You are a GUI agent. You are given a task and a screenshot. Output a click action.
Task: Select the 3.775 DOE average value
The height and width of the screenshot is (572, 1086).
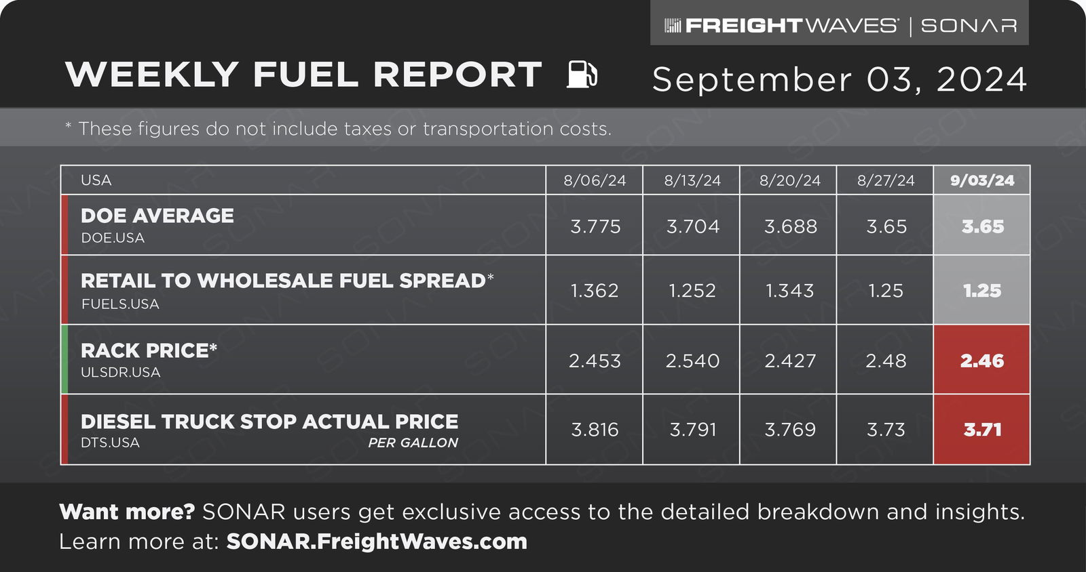click(595, 226)
